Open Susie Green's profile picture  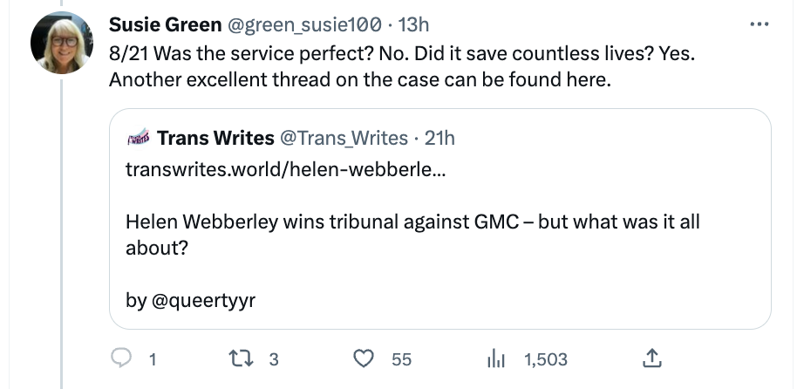[62, 44]
